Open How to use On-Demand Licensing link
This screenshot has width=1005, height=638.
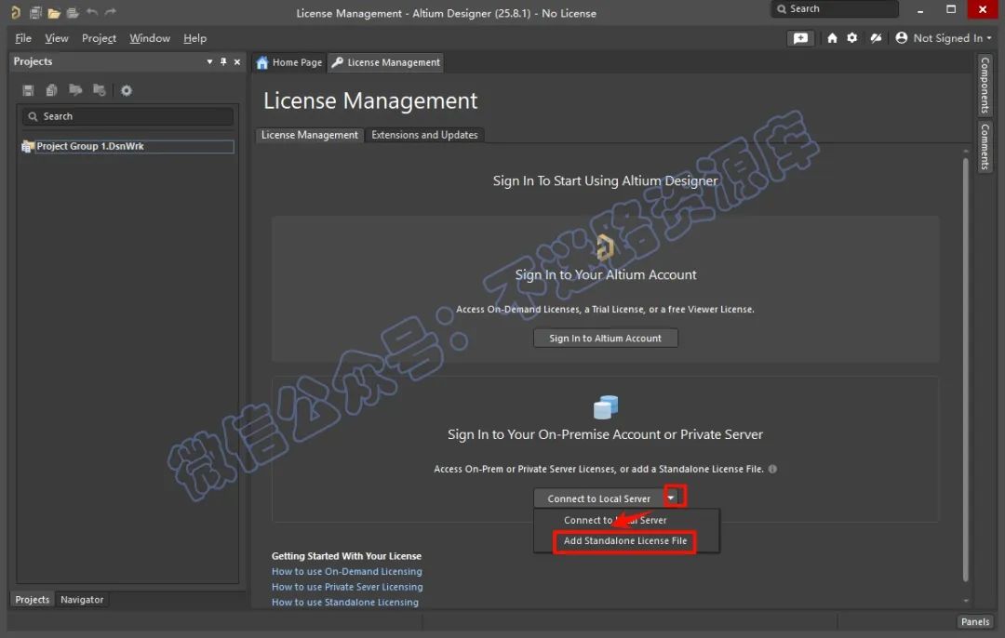[x=347, y=571]
